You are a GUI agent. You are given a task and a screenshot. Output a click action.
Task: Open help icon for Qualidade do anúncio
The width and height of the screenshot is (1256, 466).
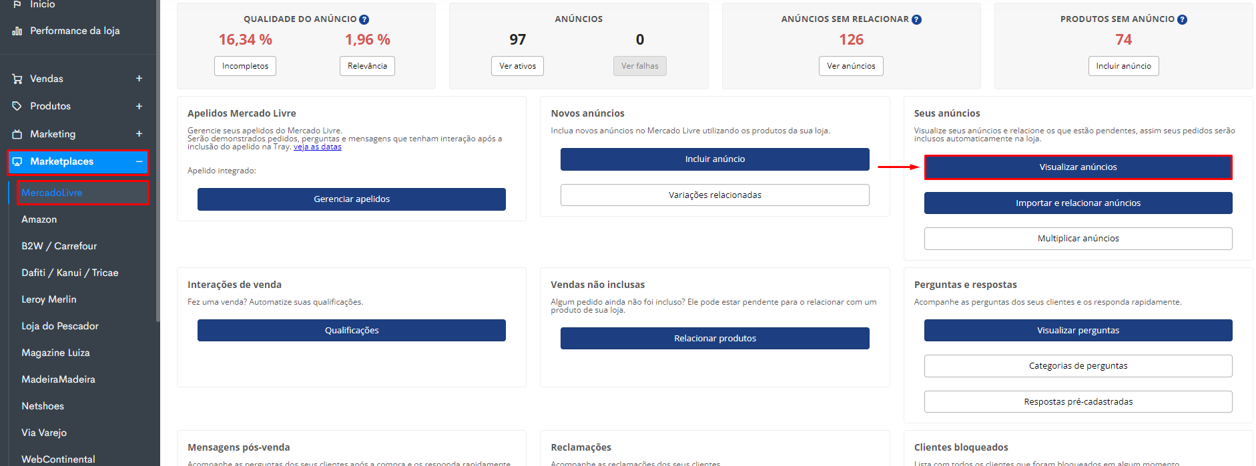pyautogui.click(x=364, y=19)
